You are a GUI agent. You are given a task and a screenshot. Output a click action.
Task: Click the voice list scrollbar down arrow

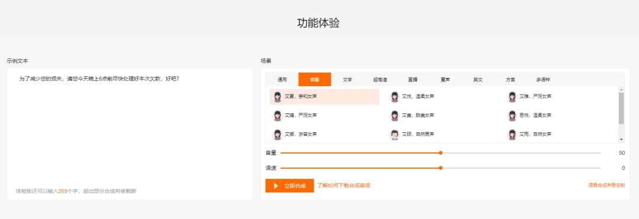pyautogui.click(x=621, y=139)
